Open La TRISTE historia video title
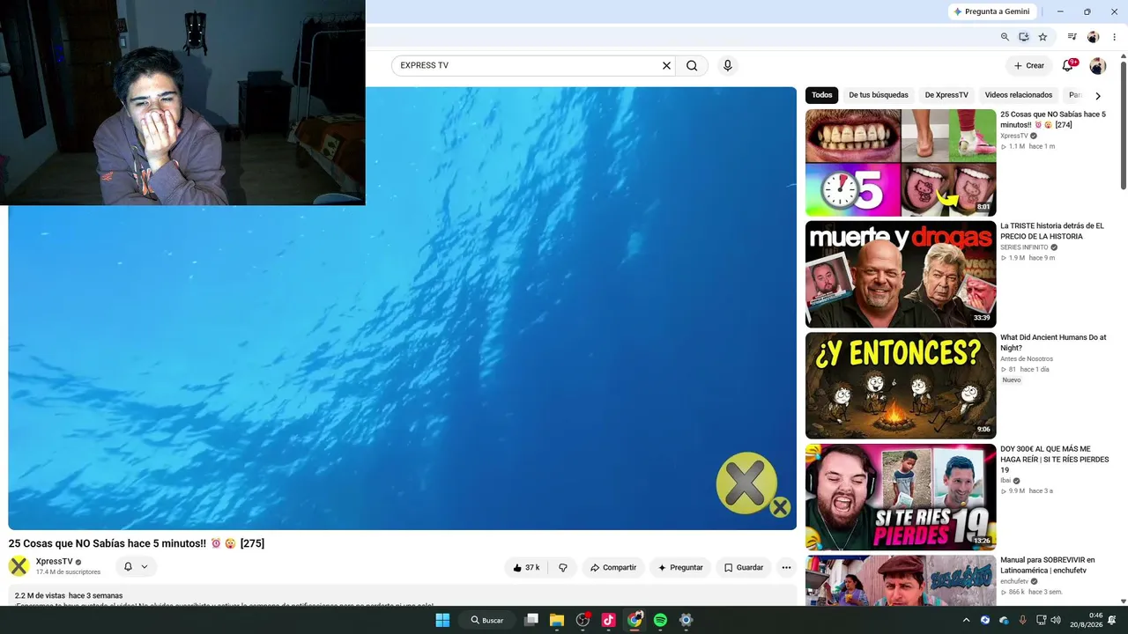This screenshot has width=1128, height=634. (x=1052, y=232)
